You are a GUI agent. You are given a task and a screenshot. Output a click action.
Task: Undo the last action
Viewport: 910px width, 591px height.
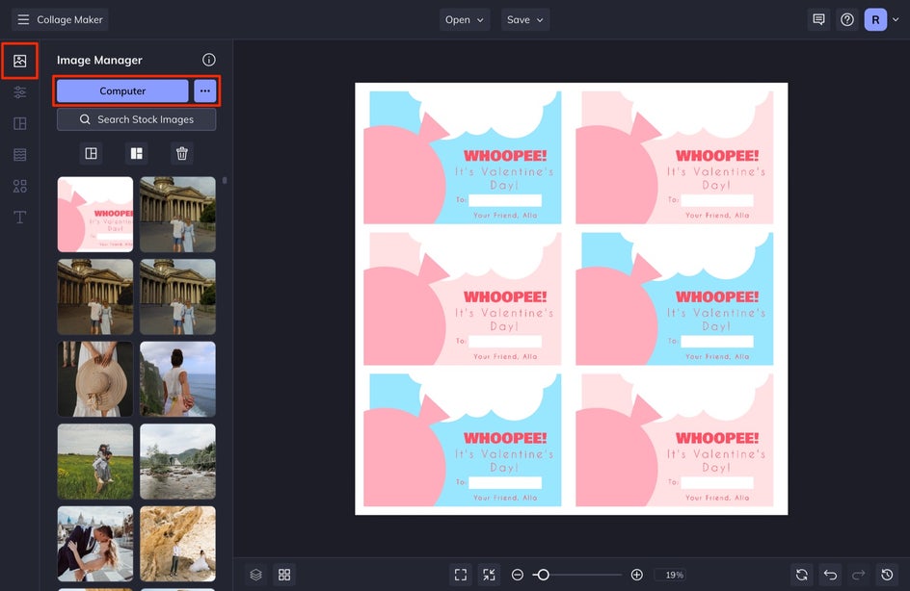coord(831,575)
